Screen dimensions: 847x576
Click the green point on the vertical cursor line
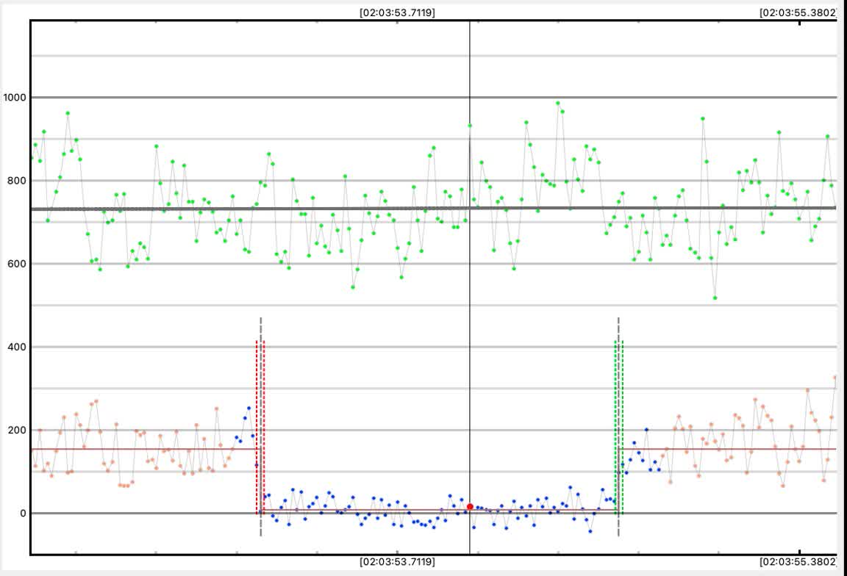pyautogui.click(x=470, y=126)
